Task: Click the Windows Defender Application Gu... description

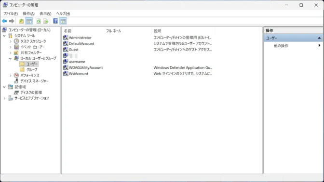Action: [183, 67]
